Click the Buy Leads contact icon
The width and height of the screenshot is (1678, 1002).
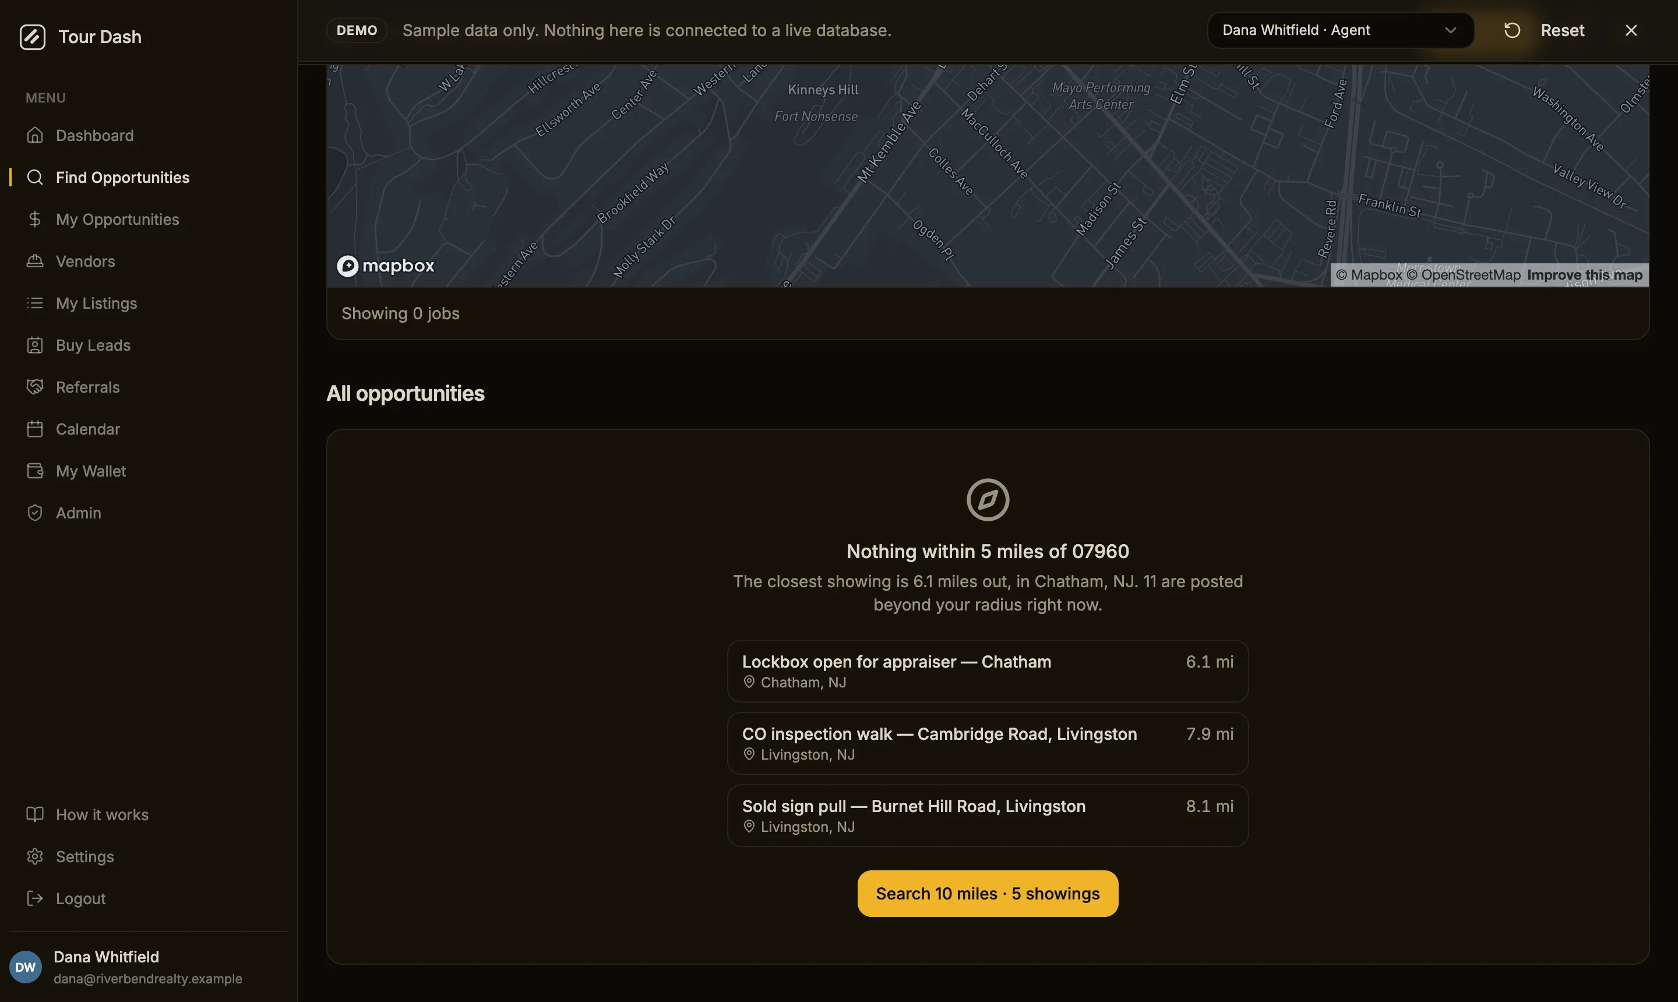point(35,345)
